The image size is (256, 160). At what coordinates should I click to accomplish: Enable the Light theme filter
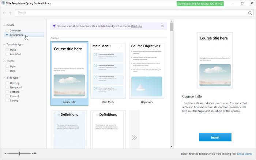(7, 66)
